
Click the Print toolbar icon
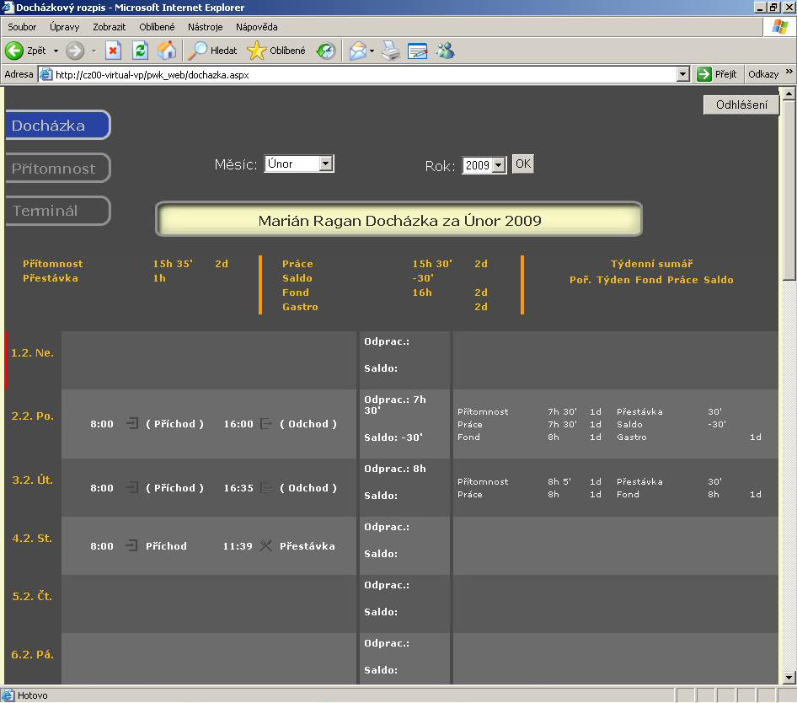(x=390, y=51)
